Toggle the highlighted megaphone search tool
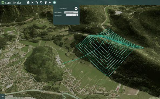 (x=55, y=2)
